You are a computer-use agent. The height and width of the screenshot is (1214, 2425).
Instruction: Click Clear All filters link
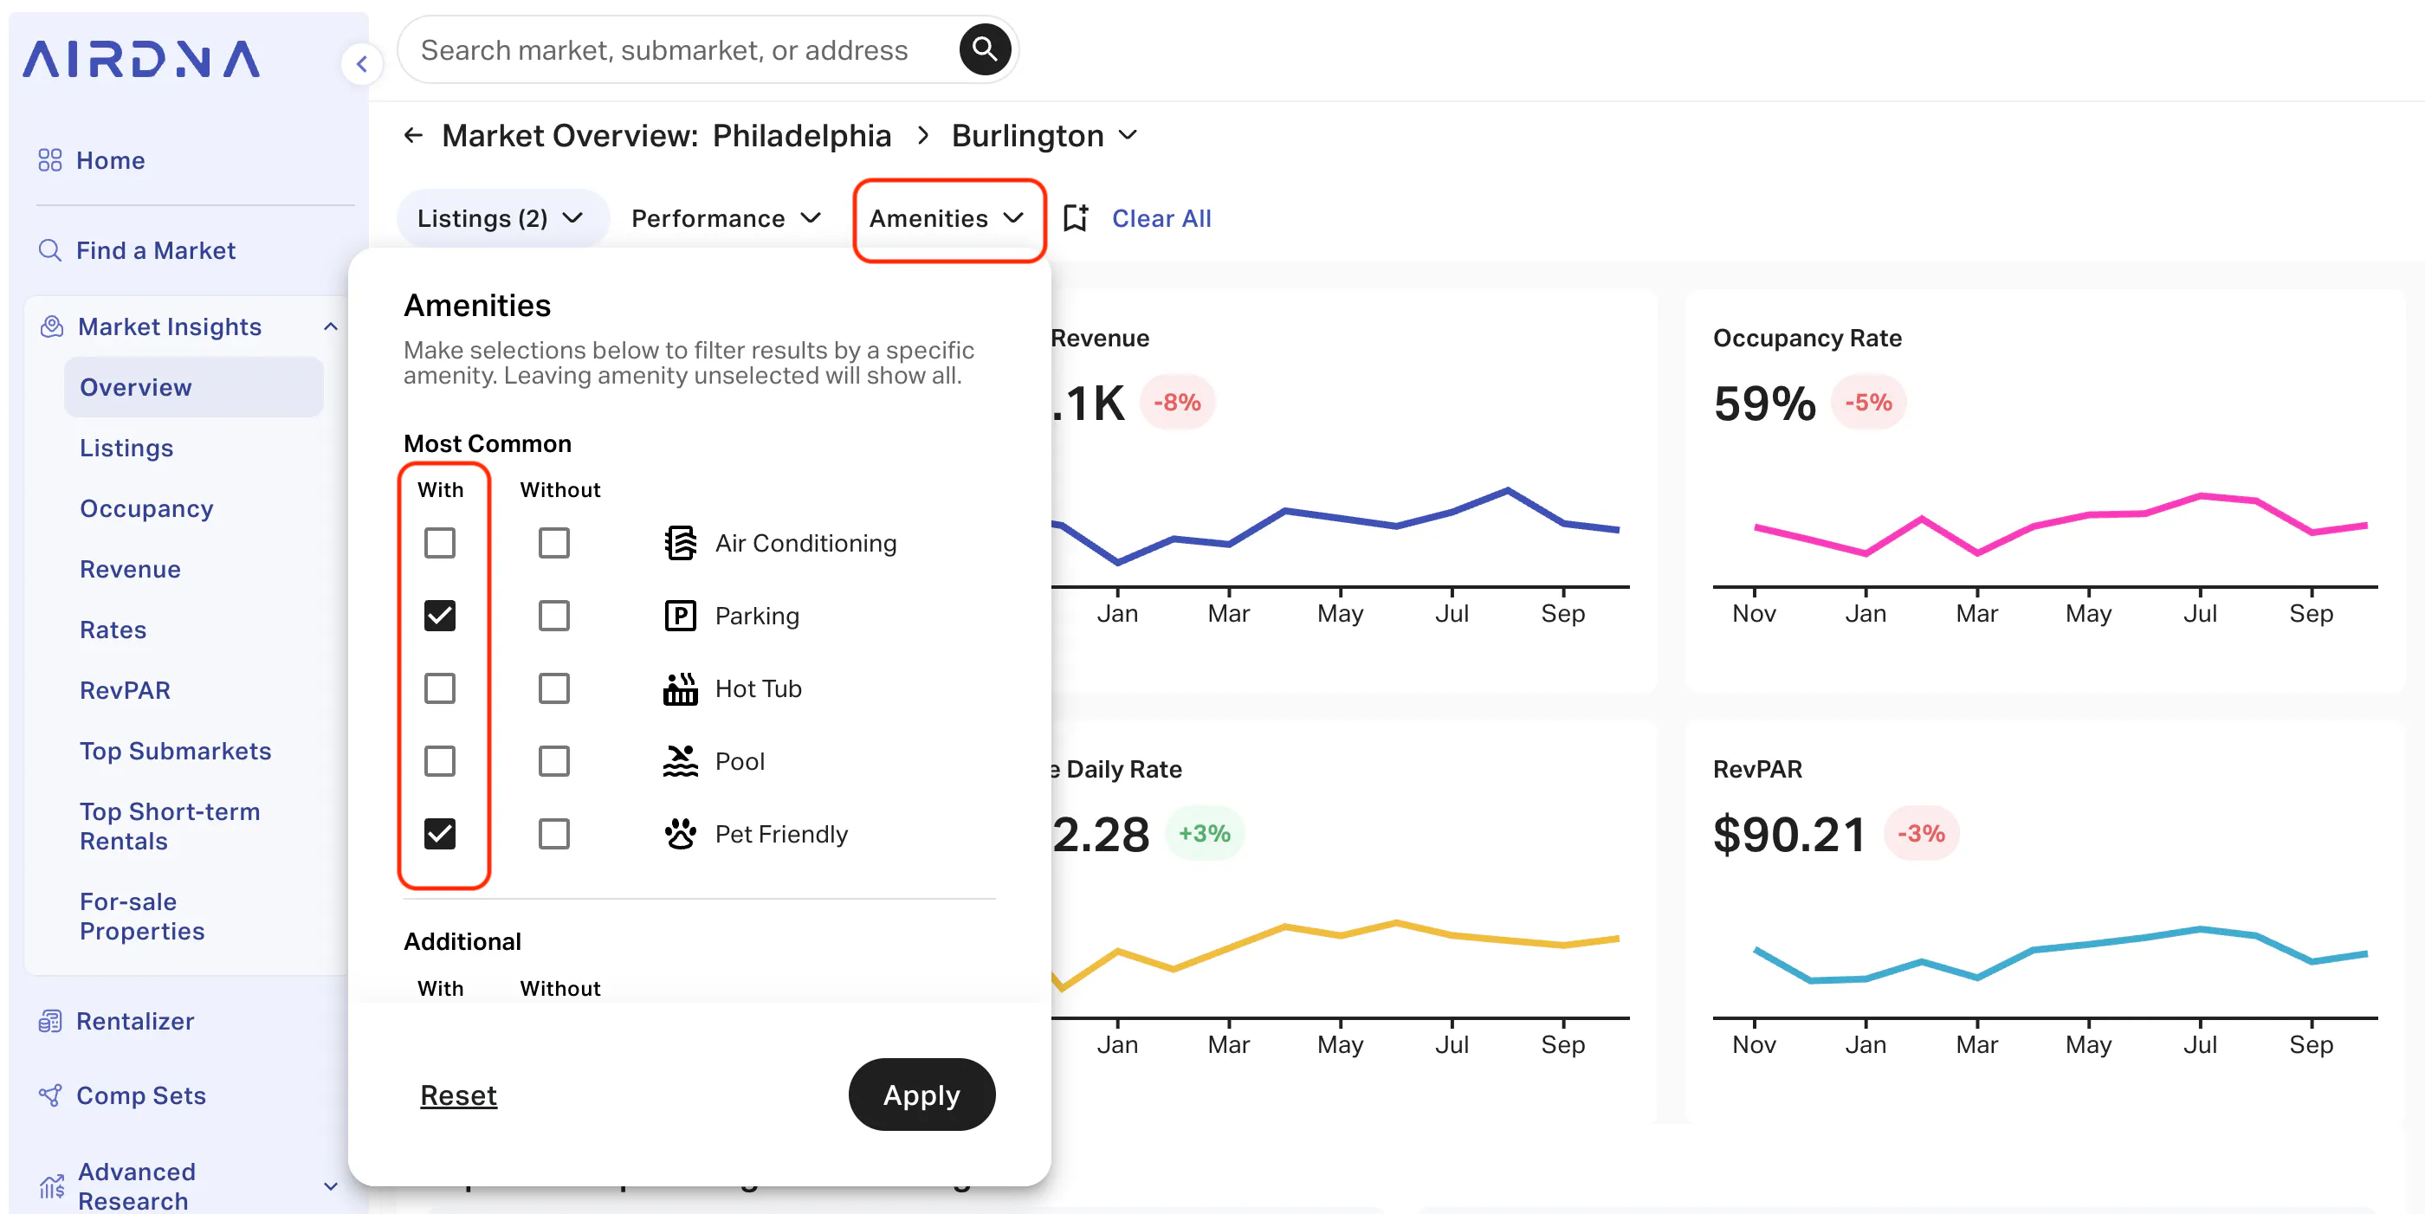click(x=1161, y=218)
